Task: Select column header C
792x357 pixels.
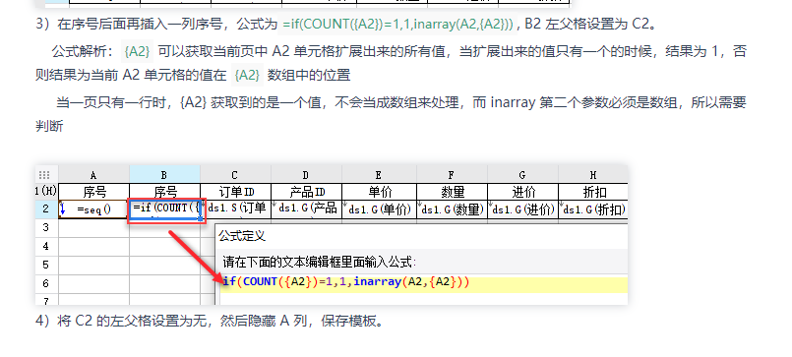Action: (x=235, y=175)
